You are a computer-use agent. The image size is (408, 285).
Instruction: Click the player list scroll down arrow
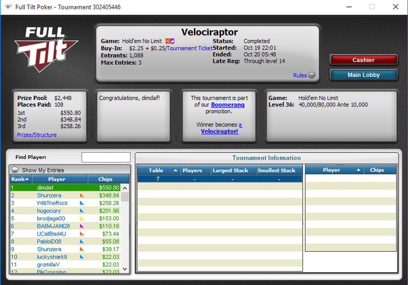coord(125,269)
